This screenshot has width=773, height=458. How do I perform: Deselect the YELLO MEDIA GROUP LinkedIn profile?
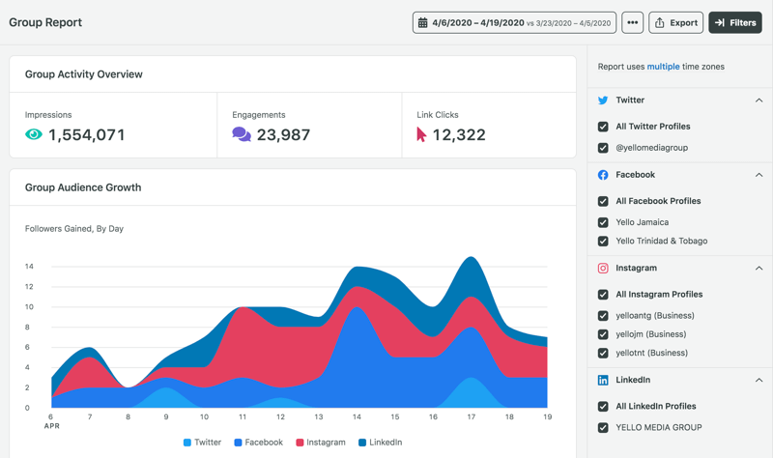[x=603, y=427]
